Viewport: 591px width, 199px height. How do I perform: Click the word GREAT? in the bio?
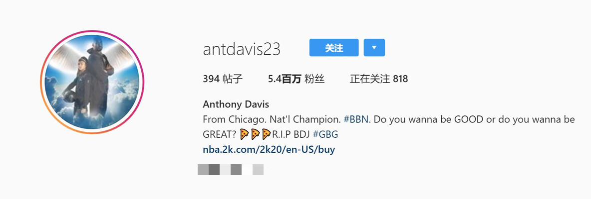[x=220, y=134]
